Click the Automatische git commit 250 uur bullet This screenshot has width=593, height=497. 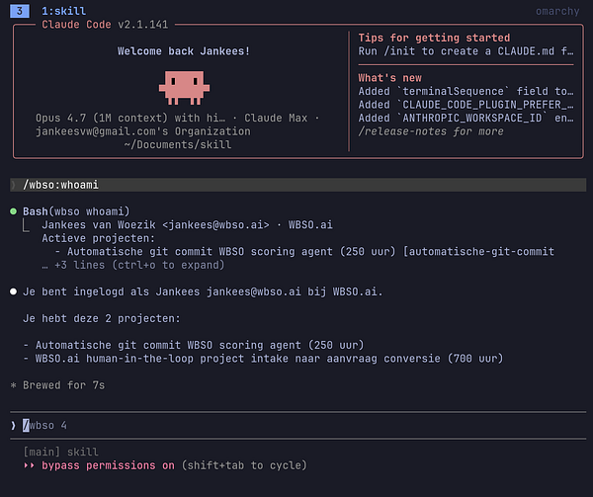click(x=194, y=345)
